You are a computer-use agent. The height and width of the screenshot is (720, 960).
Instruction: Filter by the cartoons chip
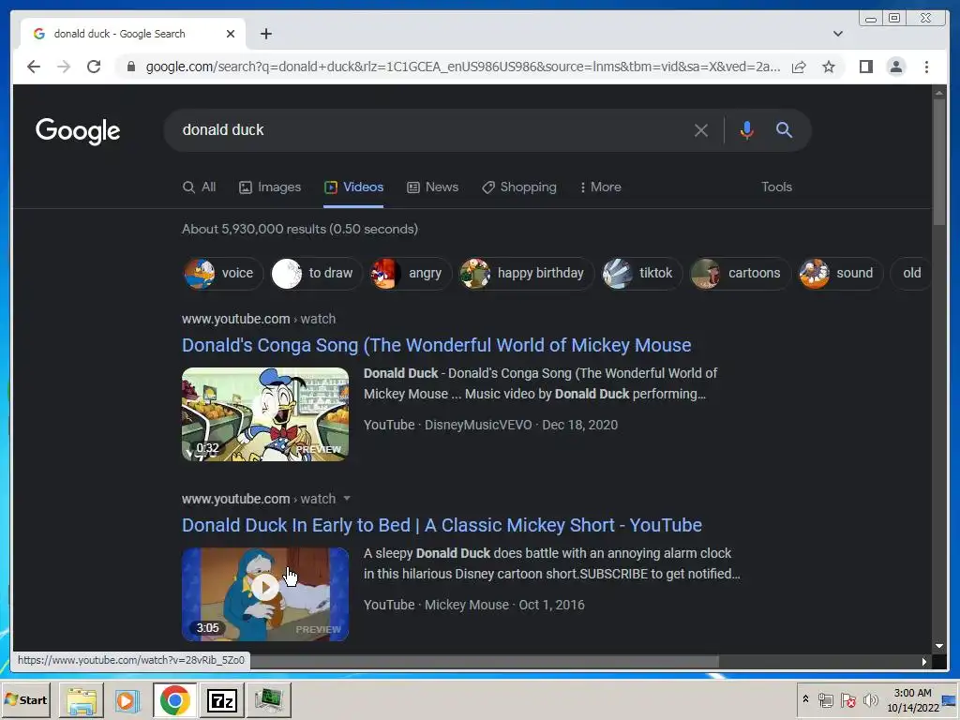click(x=741, y=273)
